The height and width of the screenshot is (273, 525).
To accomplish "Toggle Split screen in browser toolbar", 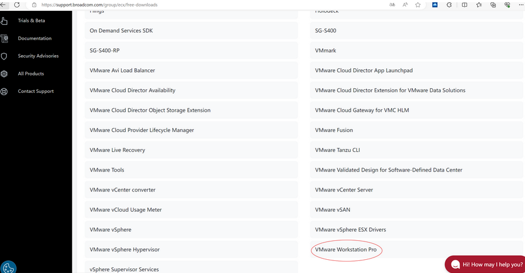I will (x=464, y=5).
